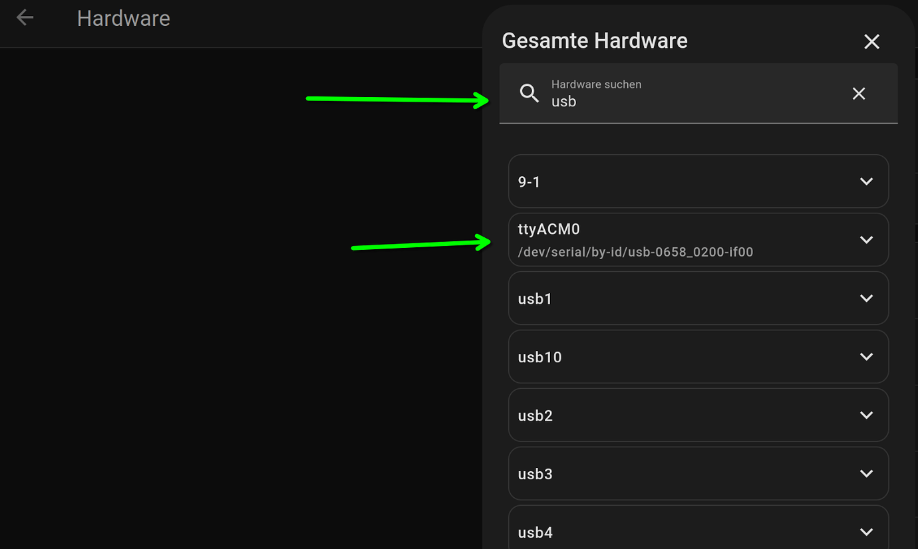Click the /dev/serial/by-id/usb-0658_0200-if00 path
Viewport: 918px width, 549px height.
(635, 252)
